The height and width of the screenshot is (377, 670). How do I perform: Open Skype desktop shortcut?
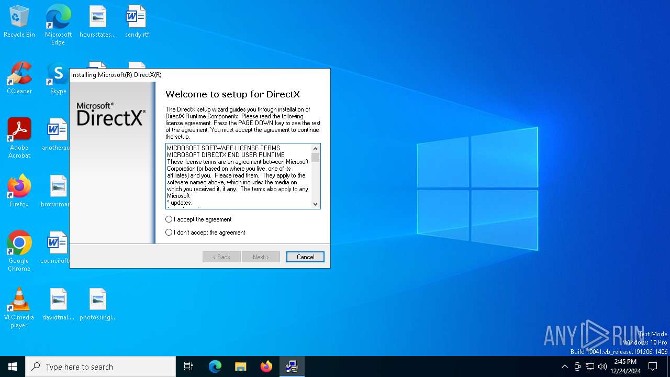pyautogui.click(x=58, y=79)
